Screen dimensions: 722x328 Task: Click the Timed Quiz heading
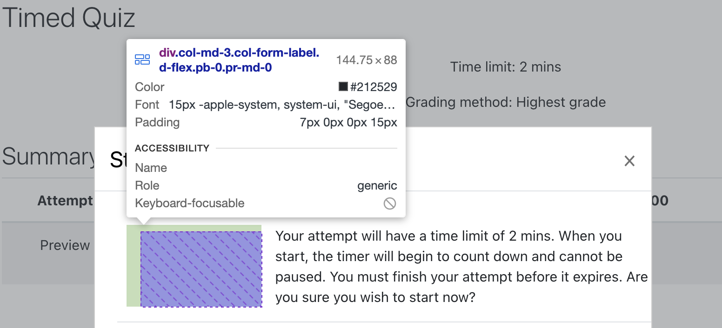(x=69, y=18)
